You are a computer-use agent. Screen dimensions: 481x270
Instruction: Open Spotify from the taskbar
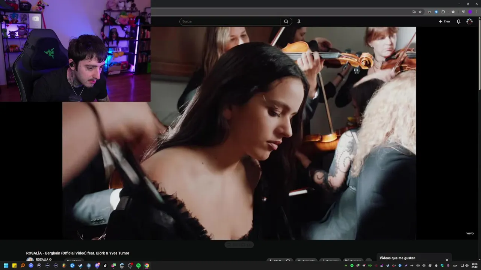click(x=138, y=265)
